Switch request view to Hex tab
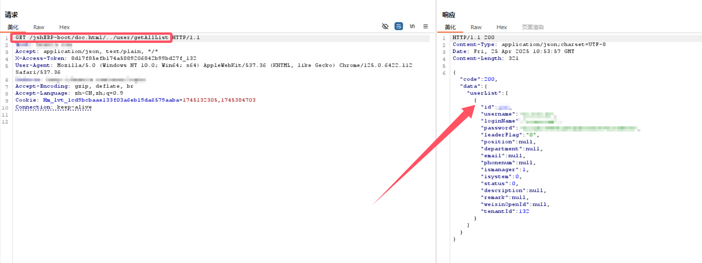The image size is (702, 263). click(x=64, y=27)
